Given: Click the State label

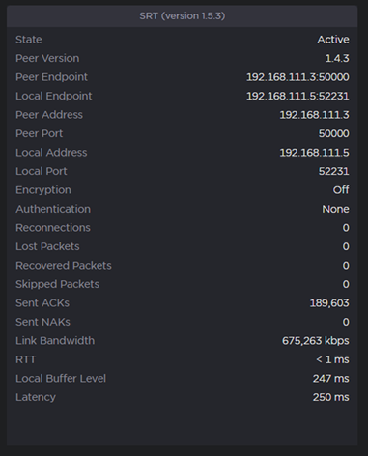Looking at the screenshot, I should [29, 40].
